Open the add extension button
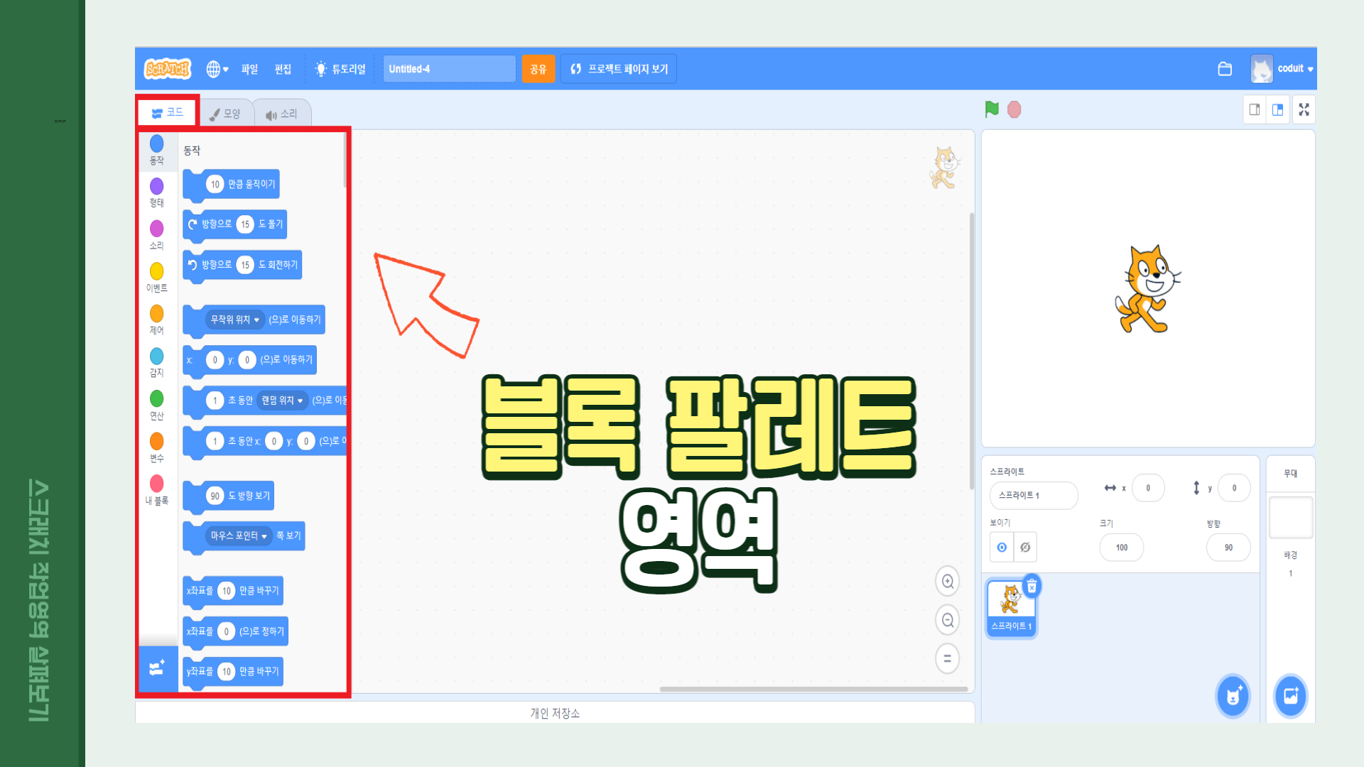1364x767 pixels. [157, 668]
